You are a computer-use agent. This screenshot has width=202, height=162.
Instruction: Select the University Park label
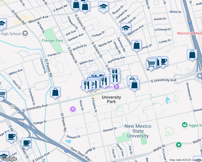pyautogui.click(x=112, y=99)
